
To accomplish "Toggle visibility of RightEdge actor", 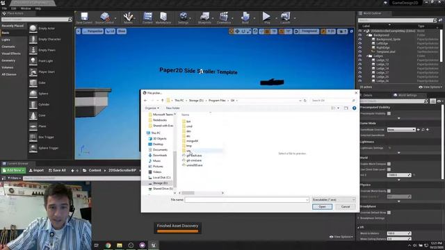I will coord(360,48).
